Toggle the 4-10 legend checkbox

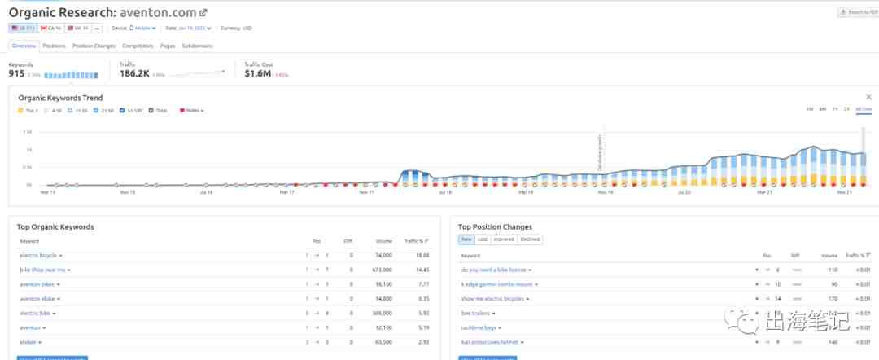[47, 111]
